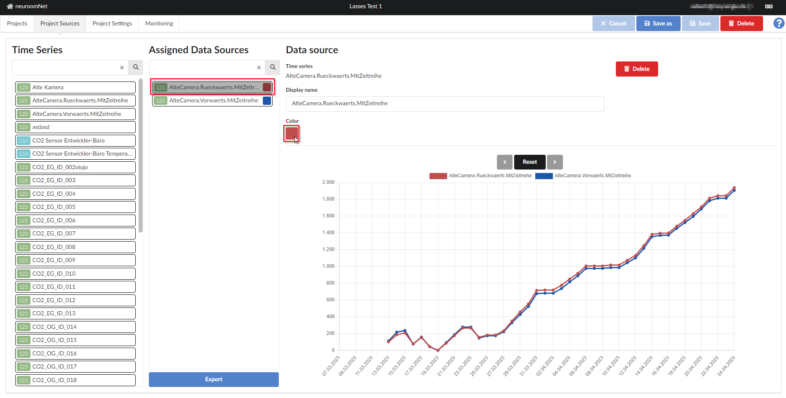Open help via the question mark icon
The width and height of the screenshot is (786, 398).
(x=778, y=23)
